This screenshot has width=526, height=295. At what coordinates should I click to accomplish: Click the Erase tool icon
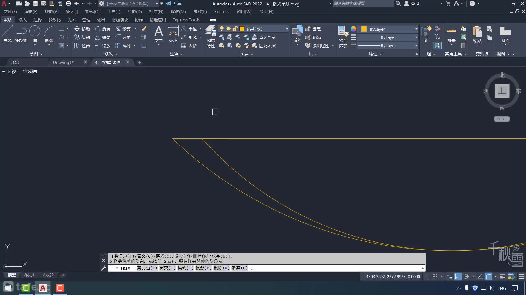tap(144, 29)
